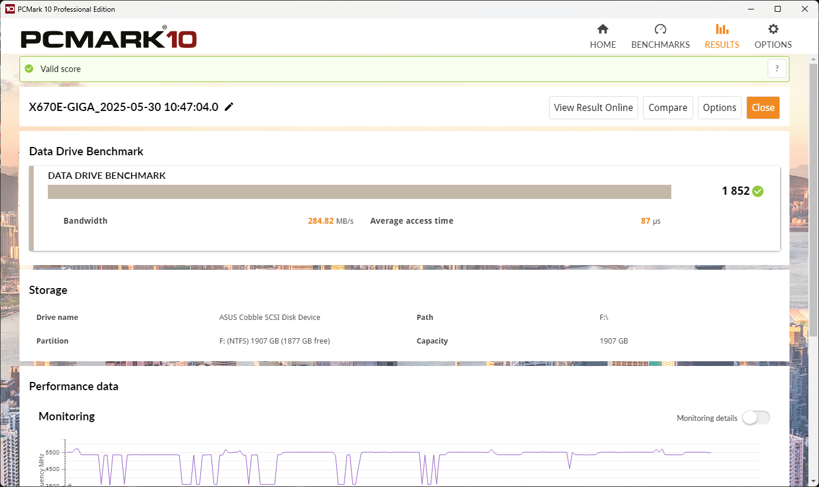Screen dimensions: 819x487
Task: Toggle the Monitoring details switch
Action: (756, 418)
